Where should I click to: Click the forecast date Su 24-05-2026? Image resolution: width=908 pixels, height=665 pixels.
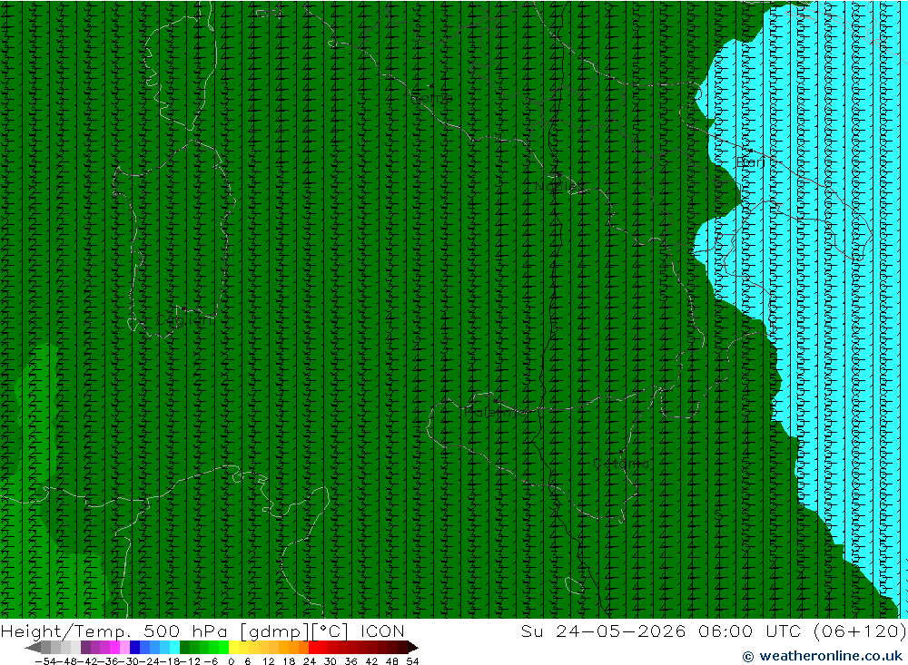(603, 631)
